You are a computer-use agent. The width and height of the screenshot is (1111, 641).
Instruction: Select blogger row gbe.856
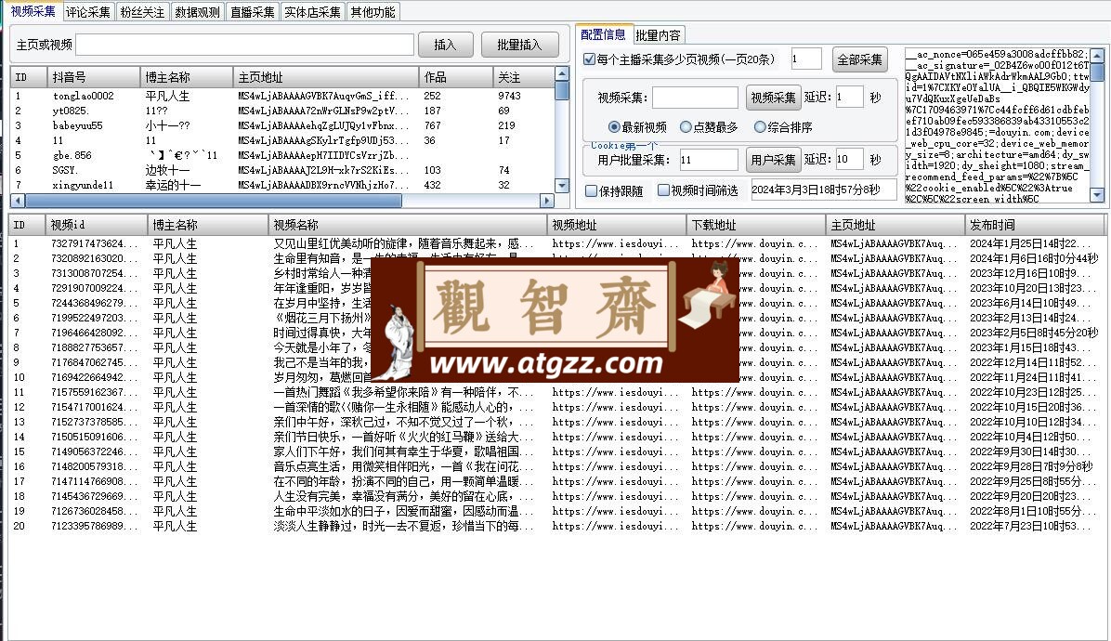[x=283, y=155]
